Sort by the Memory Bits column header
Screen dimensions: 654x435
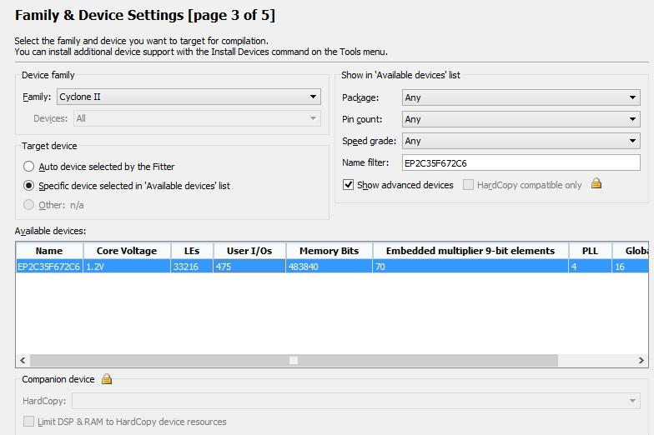coord(329,251)
